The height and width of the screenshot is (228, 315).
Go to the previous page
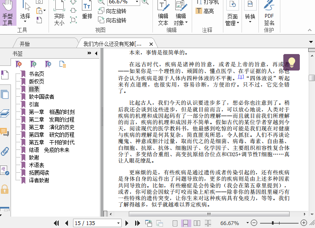point(67,223)
